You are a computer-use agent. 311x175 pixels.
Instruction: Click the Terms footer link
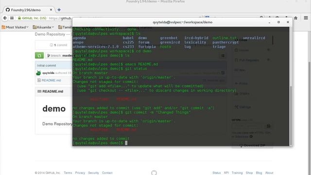tap(68, 173)
